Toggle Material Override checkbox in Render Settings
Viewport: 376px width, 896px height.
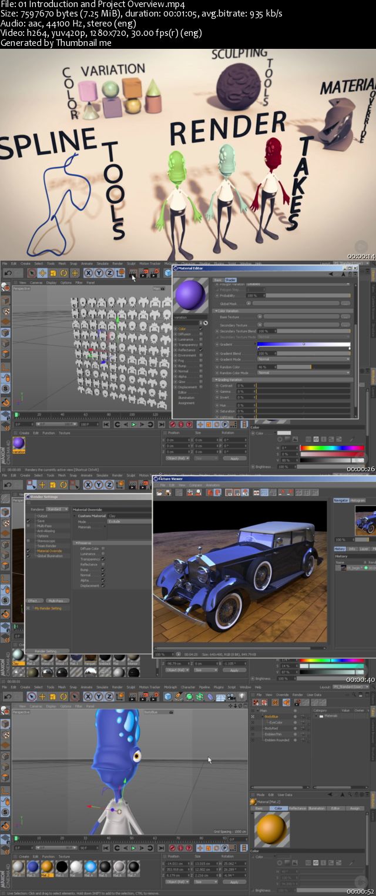tap(28, 551)
